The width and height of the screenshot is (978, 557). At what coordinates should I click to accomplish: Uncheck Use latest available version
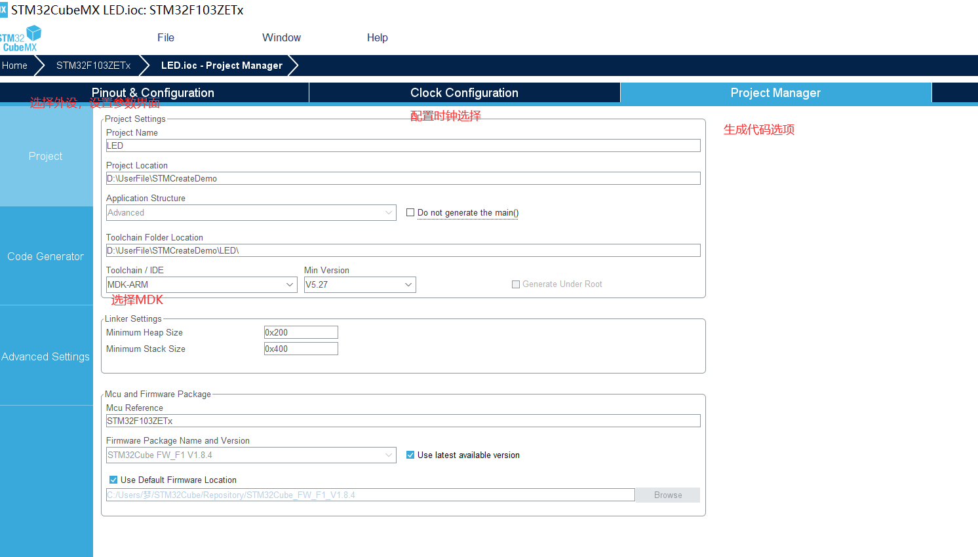coord(410,455)
